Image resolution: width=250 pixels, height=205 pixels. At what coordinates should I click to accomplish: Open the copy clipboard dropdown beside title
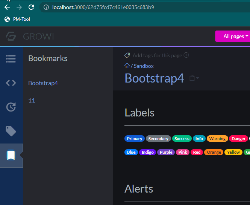click(194, 78)
